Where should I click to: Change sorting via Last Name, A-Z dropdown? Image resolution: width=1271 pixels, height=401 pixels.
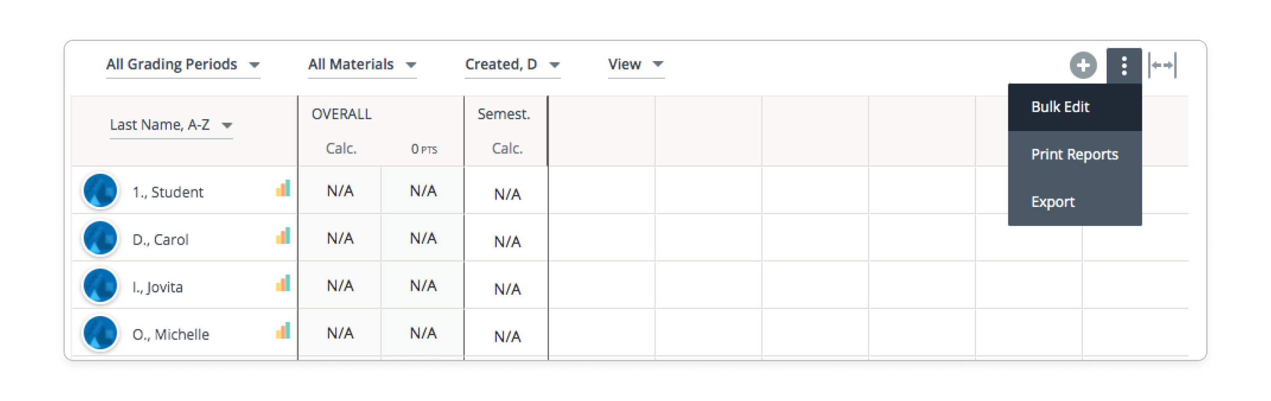171,125
